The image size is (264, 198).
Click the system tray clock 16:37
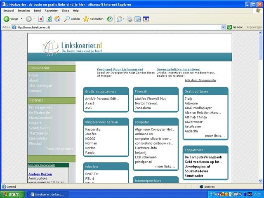point(257,194)
